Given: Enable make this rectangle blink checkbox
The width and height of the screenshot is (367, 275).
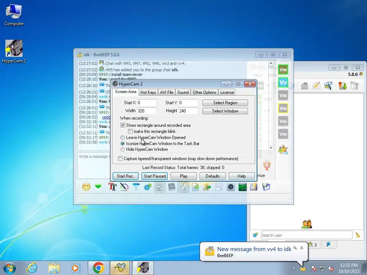Looking at the screenshot, I should pyautogui.click(x=130, y=131).
